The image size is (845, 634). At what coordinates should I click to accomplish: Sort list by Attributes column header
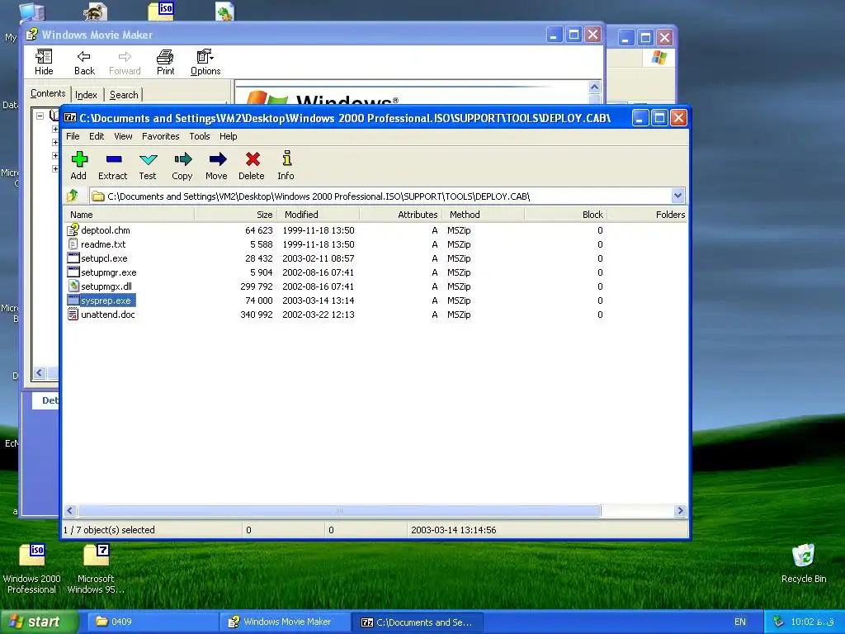tap(401, 215)
